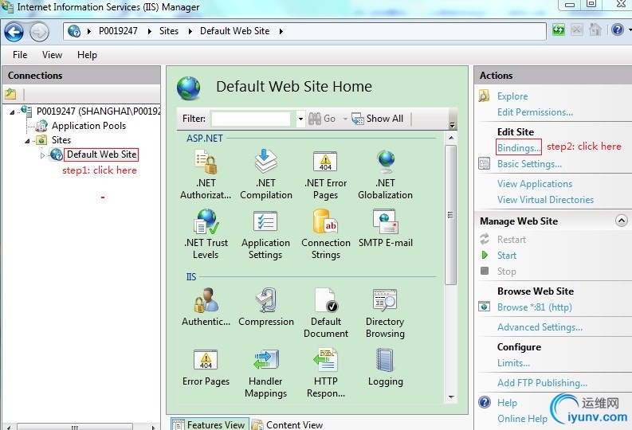Click scroll up arrow of features list

click(451, 138)
